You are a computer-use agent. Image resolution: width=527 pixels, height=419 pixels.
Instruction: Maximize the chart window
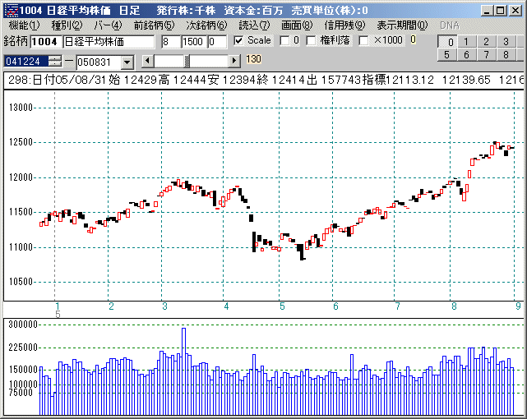point(500,11)
